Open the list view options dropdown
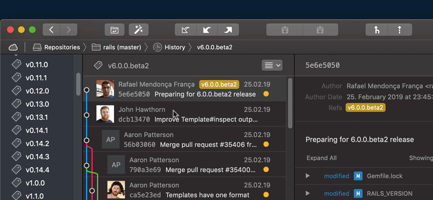The height and width of the screenshot is (200, 433). tap(272, 65)
